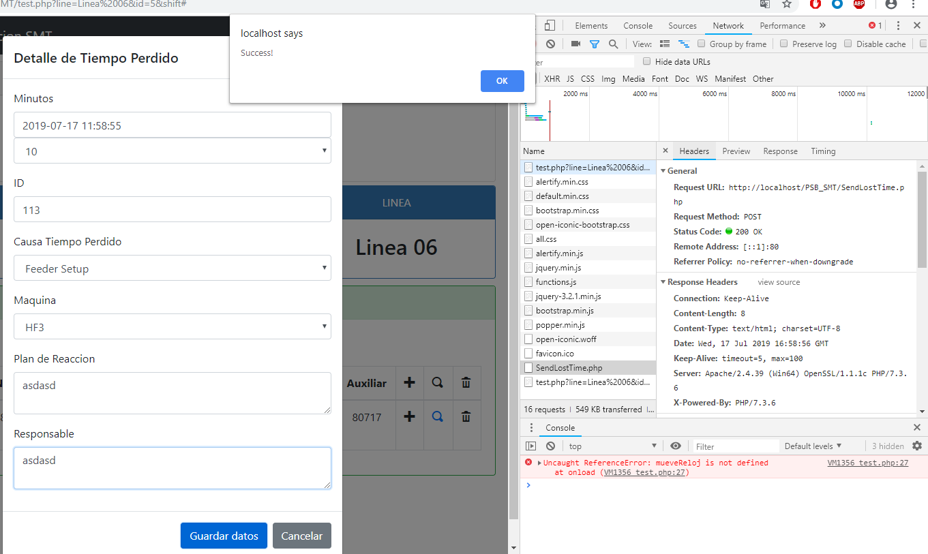
Task: Click capture screenshots camera icon
Action: click(x=575, y=44)
